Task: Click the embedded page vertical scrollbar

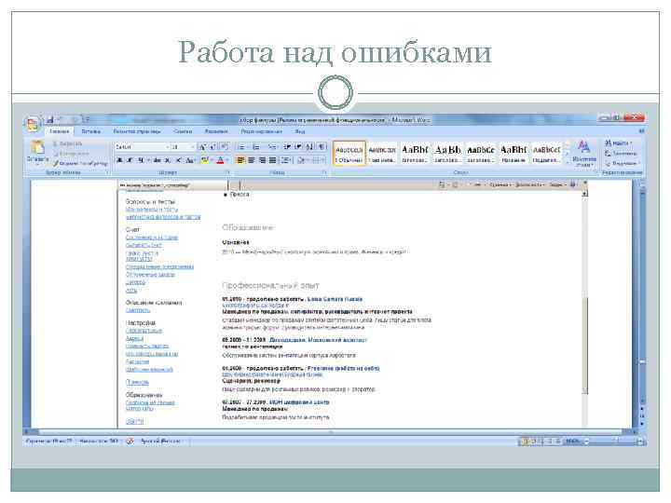Action: coord(584,308)
